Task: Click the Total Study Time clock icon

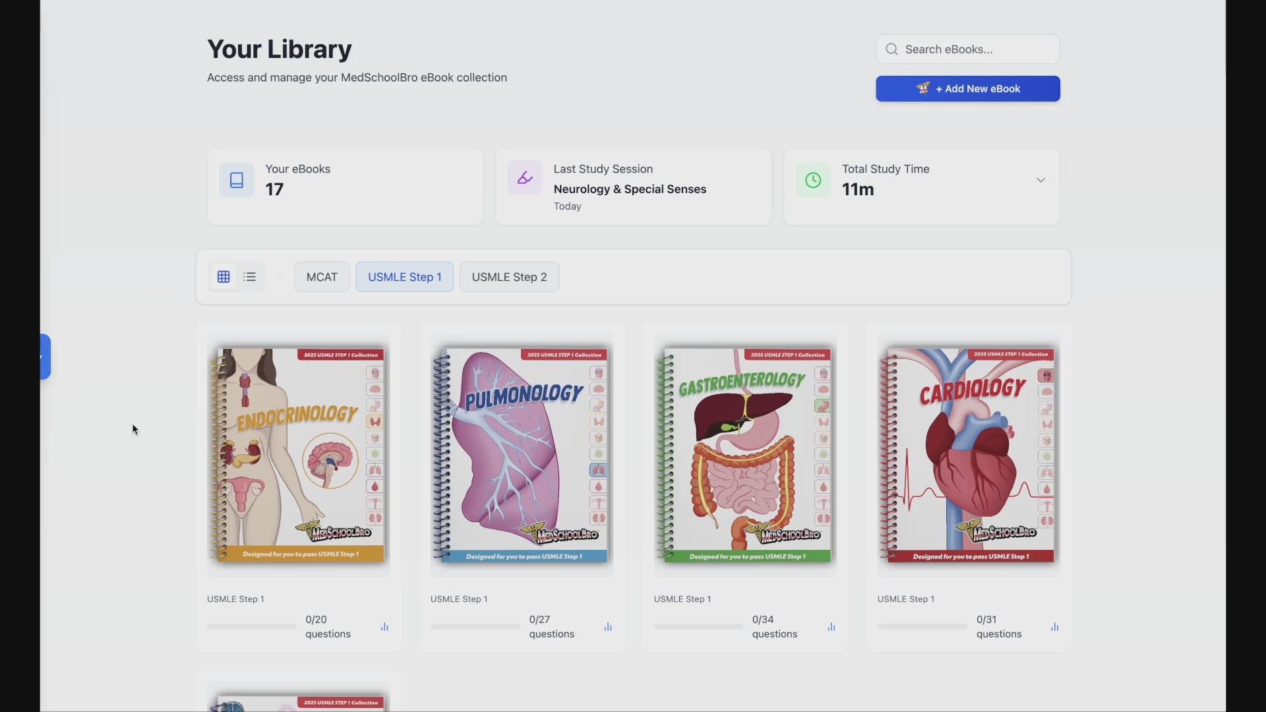Action: [813, 180]
